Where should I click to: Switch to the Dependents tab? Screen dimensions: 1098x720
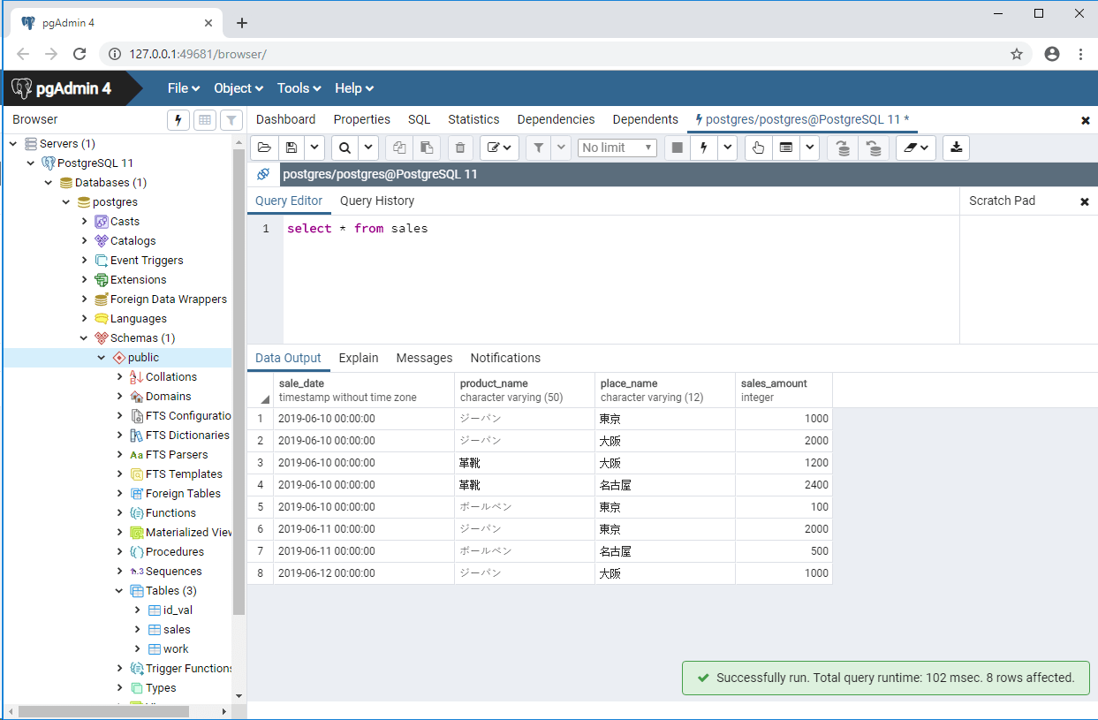point(645,119)
